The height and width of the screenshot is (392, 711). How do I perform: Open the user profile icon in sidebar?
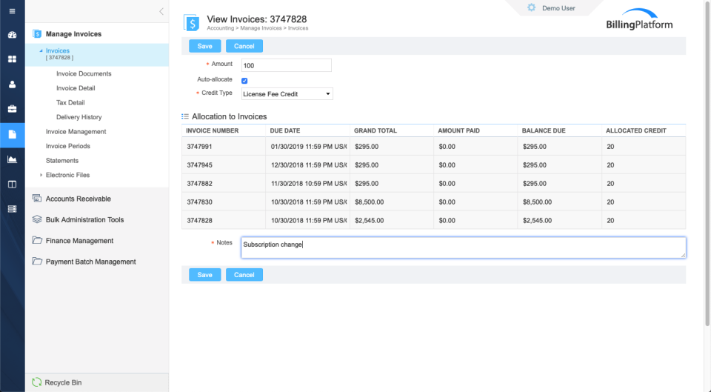pyautogui.click(x=13, y=84)
